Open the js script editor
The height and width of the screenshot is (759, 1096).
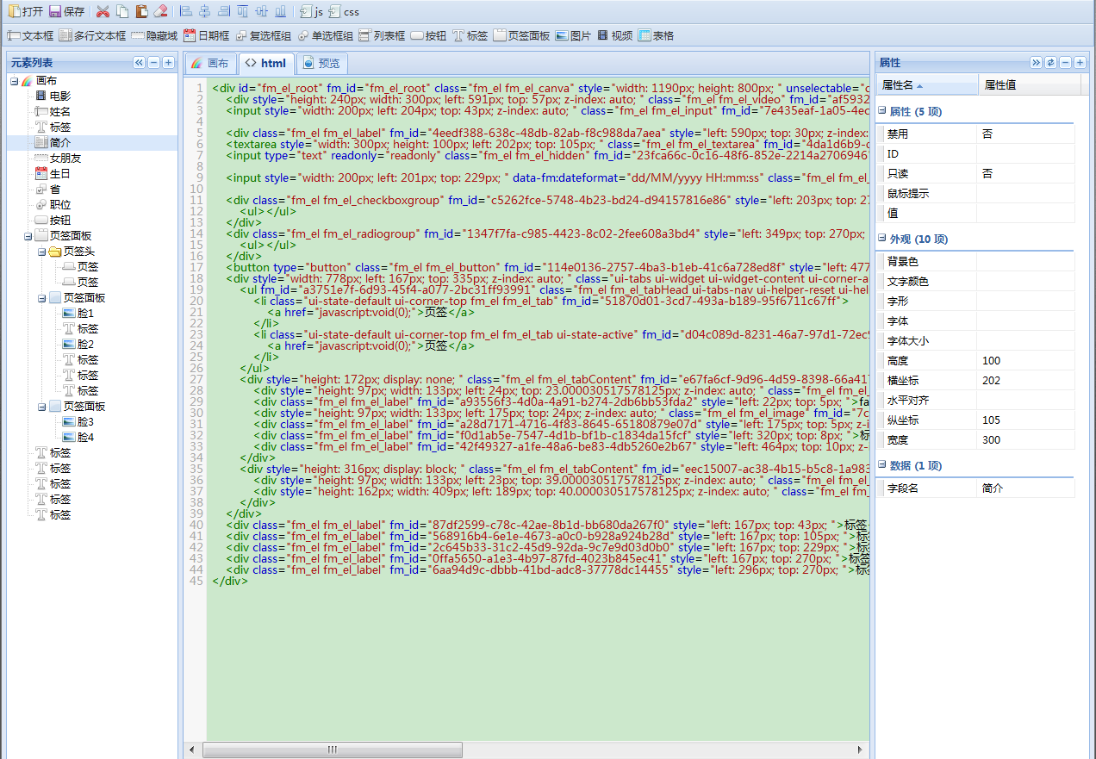pos(311,11)
